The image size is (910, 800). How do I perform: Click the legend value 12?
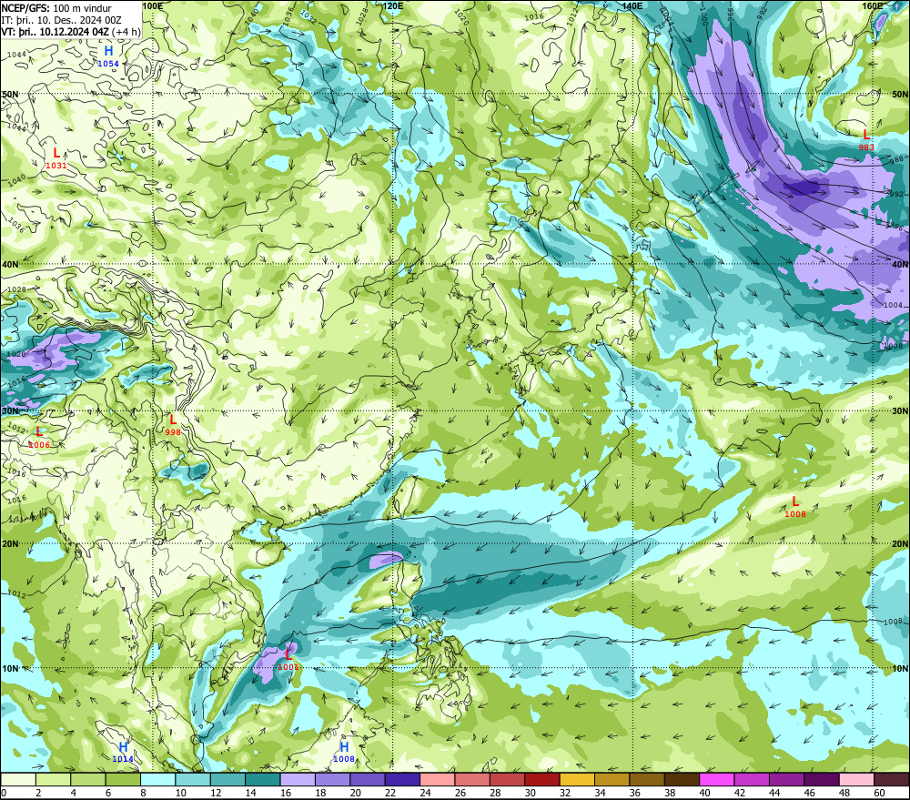coord(216,793)
